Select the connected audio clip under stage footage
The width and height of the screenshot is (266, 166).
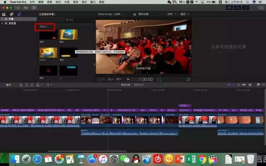point(130,132)
